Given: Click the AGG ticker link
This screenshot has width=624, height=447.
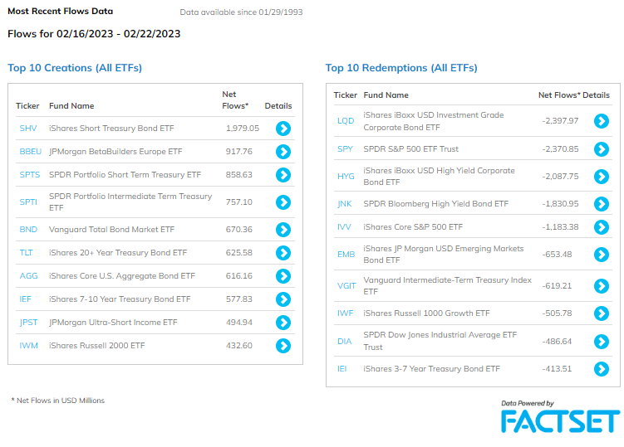Looking at the screenshot, I should click(28, 276).
